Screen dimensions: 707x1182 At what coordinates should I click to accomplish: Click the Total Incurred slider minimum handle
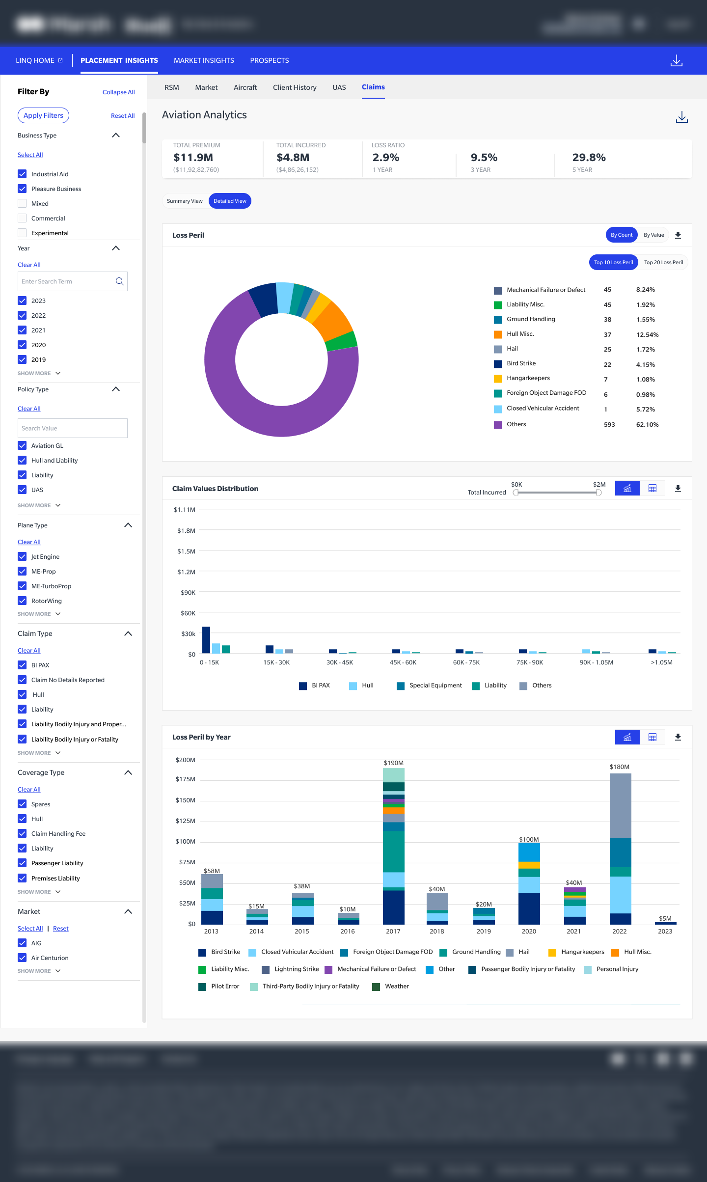(516, 493)
